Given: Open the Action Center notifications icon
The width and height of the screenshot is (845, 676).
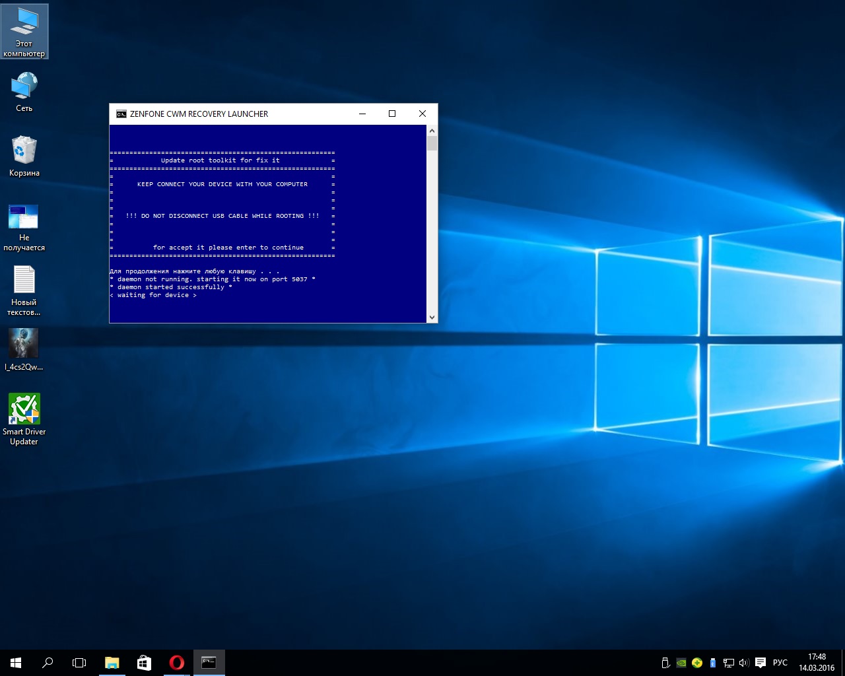Looking at the screenshot, I should point(760,663).
